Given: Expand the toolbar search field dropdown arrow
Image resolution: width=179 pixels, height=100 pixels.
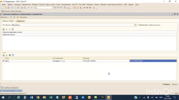Looking at the screenshot, I should tap(53, 8).
